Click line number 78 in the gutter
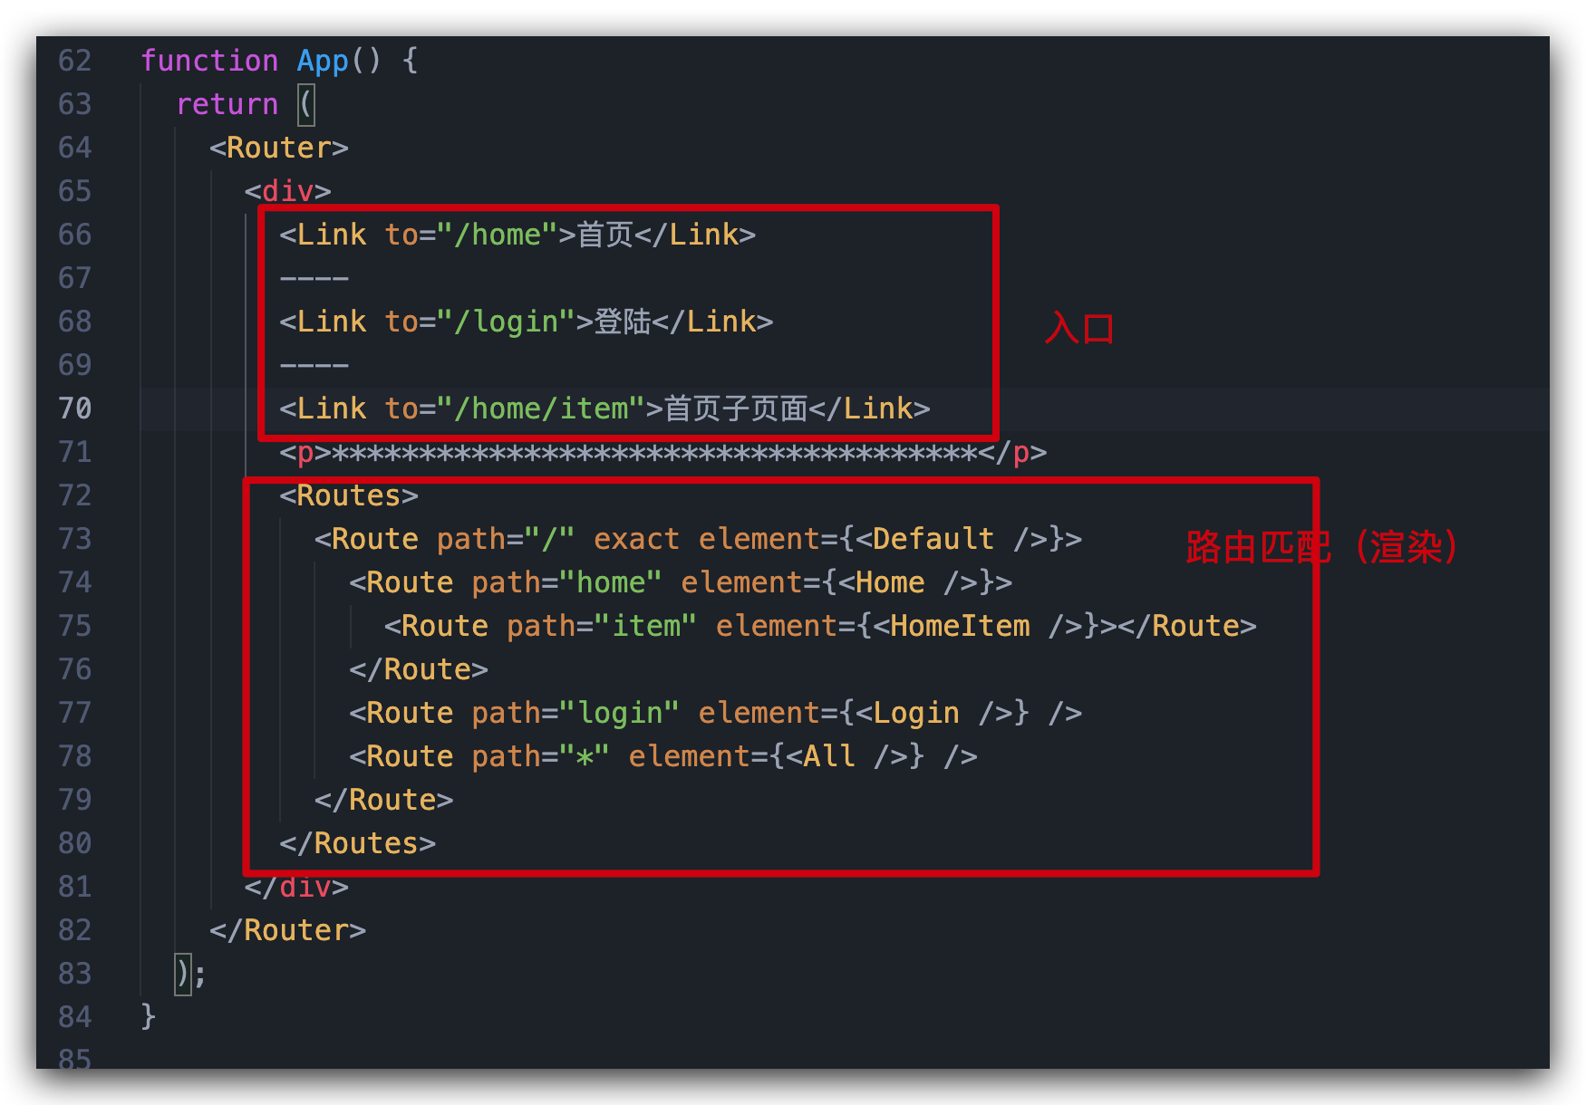Image resolution: width=1586 pixels, height=1105 pixels. [x=75, y=756]
